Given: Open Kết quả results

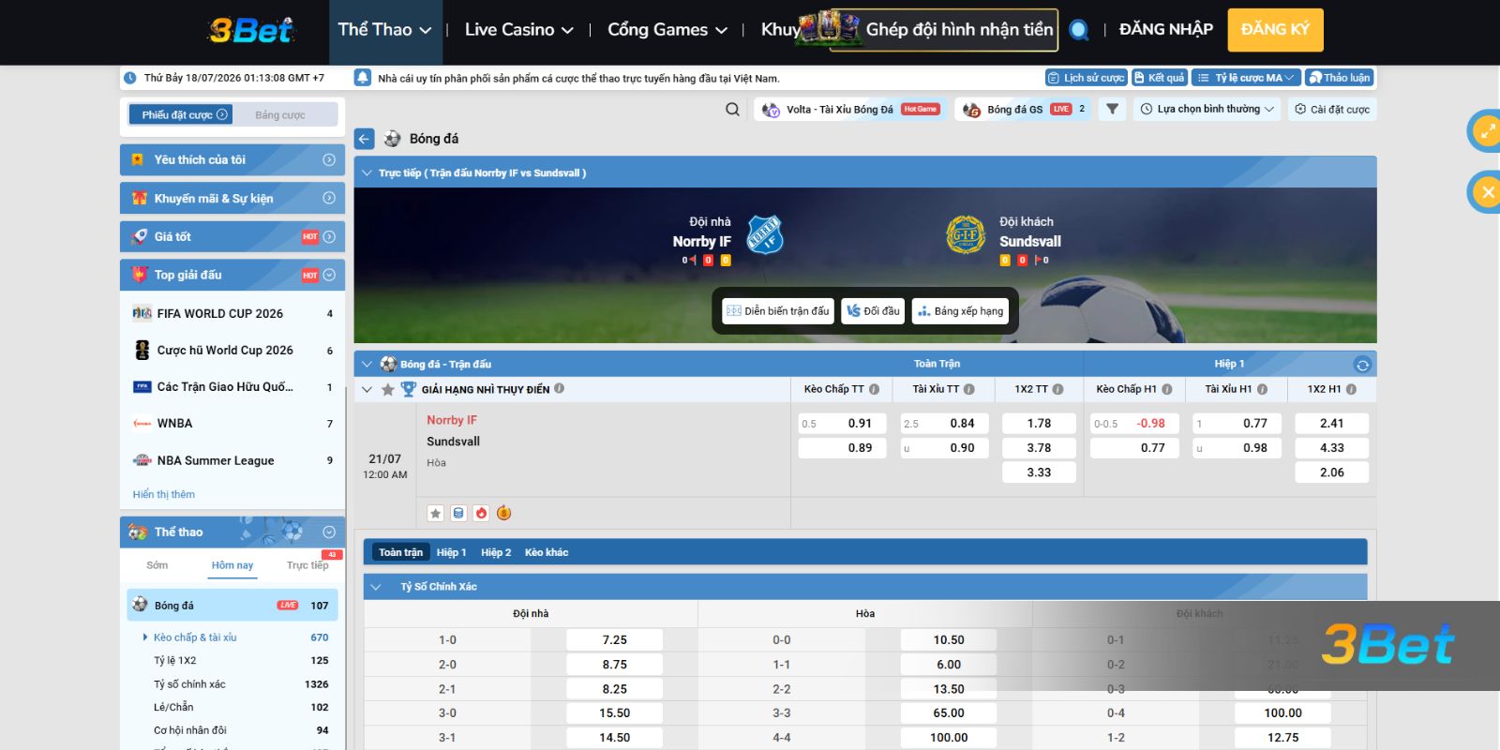Looking at the screenshot, I should point(1159,78).
